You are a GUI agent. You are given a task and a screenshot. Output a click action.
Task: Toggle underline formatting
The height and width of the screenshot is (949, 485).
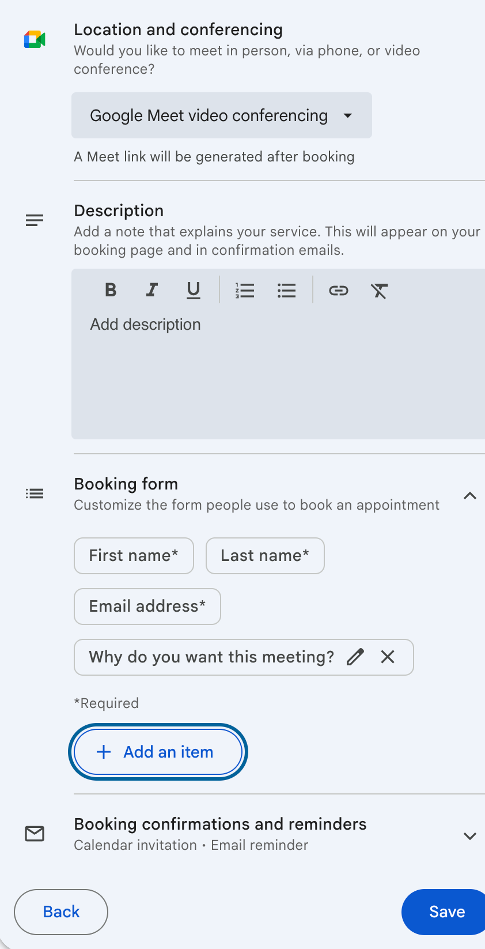tap(193, 290)
